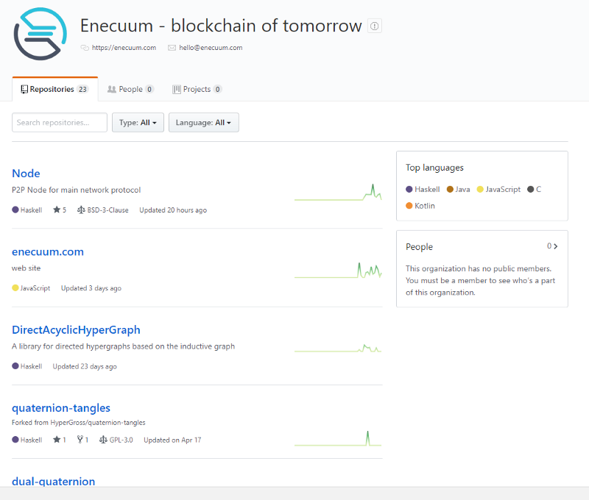Filter by Haskell in Top languages
589x500 pixels.
(x=423, y=190)
